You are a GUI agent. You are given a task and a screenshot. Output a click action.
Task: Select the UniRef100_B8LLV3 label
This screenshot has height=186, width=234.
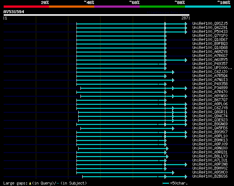click(210, 156)
